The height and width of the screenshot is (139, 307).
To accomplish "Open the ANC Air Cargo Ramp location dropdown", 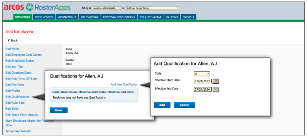I will (x=153, y=8).
